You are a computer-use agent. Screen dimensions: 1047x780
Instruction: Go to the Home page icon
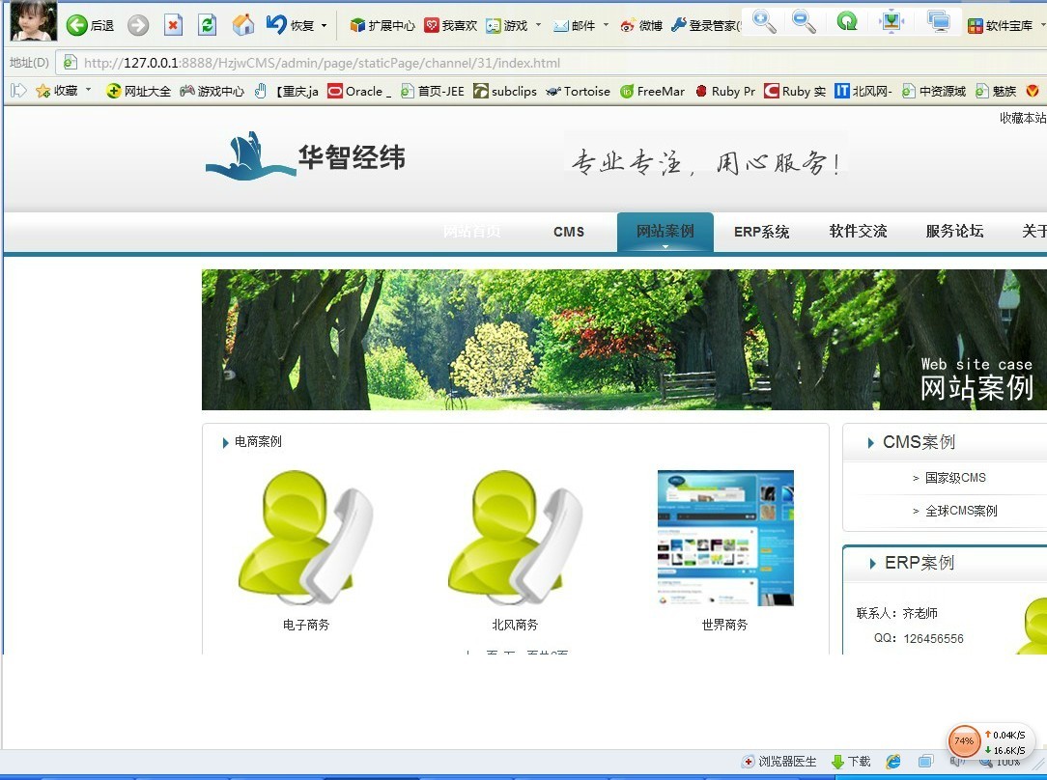(x=243, y=25)
